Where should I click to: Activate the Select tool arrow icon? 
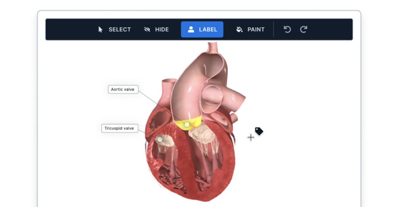coord(100,29)
